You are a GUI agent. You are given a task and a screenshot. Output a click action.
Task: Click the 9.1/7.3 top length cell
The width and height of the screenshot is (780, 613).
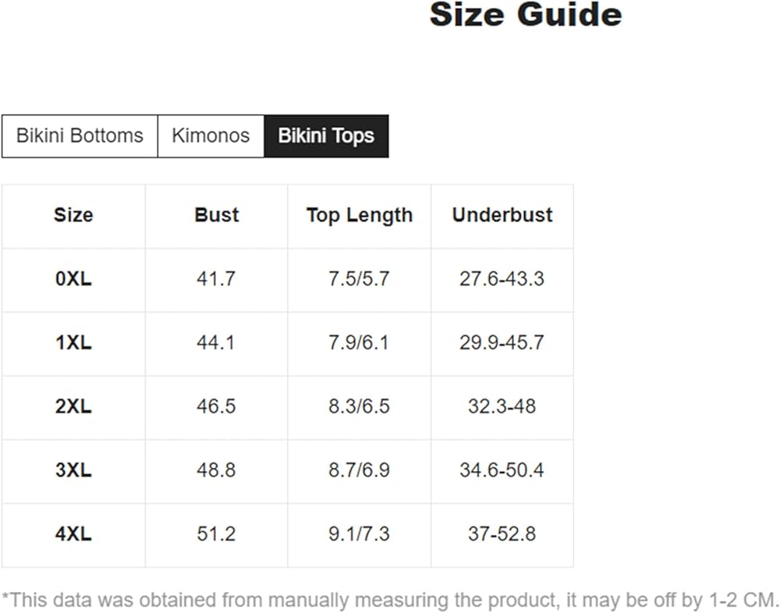(359, 535)
